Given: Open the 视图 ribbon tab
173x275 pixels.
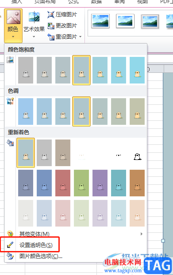Looking at the screenshot, I should pyautogui.click(x=142, y=2).
